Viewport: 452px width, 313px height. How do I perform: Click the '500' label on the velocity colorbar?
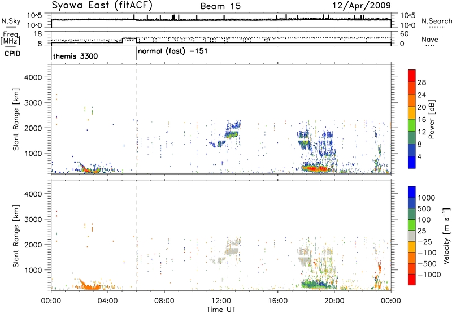click(424, 208)
